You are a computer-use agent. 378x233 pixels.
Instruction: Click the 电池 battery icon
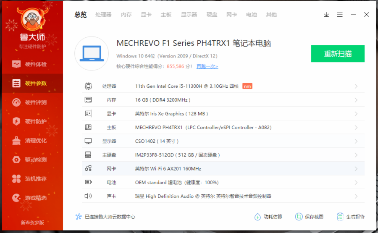point(88,182)
